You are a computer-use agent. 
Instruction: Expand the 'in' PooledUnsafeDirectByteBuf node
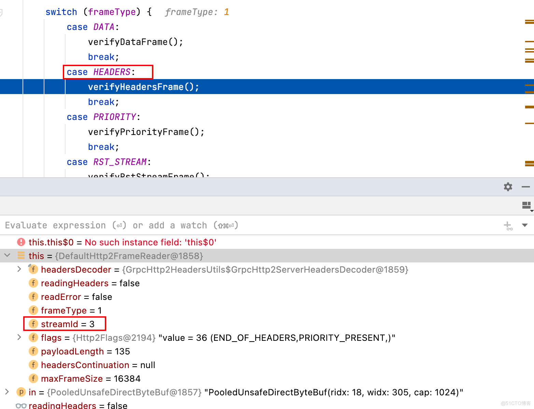click(7, 392)
